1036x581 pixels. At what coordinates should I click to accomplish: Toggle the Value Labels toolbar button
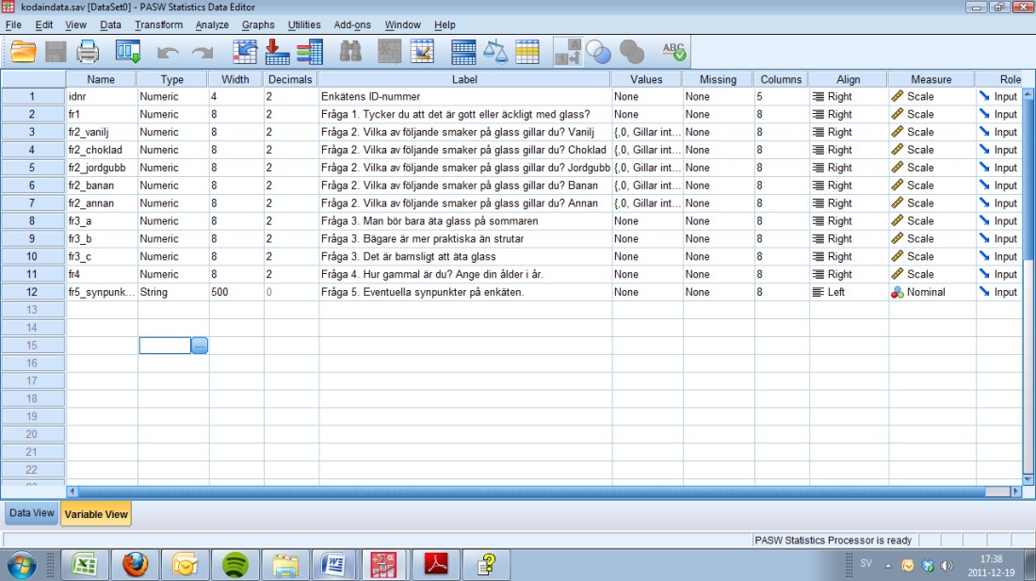(568, 52)
